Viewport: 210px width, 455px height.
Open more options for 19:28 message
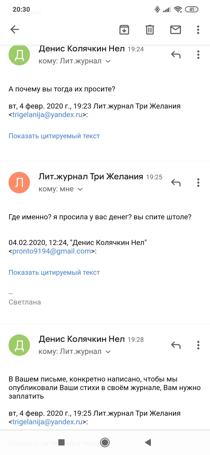point(198,345)
